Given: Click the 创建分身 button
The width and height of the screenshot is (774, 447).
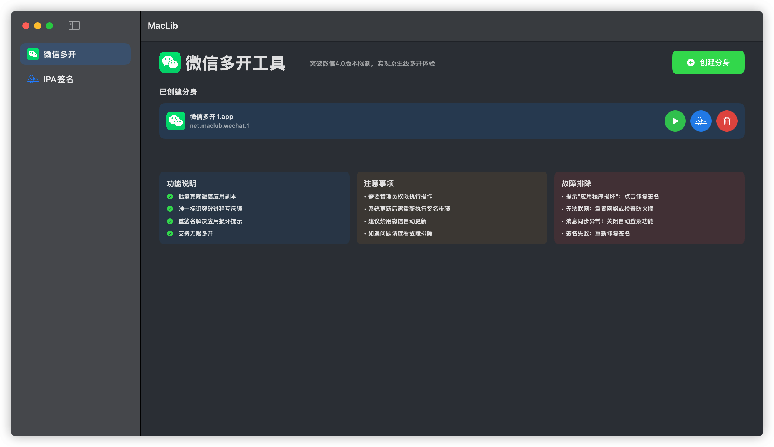Looking at the screenshot, I should coord(708,62).
